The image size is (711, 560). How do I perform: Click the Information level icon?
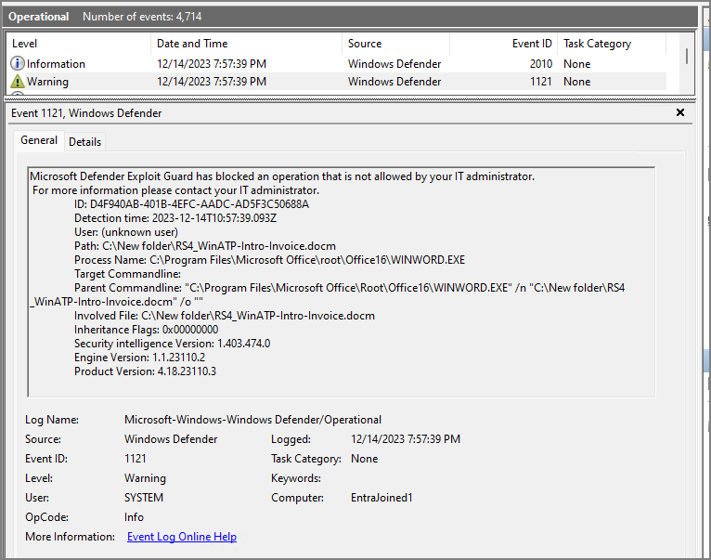(18, 63)
